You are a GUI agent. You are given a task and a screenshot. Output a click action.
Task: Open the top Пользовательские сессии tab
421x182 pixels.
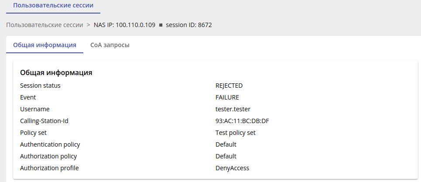point(53,6)
